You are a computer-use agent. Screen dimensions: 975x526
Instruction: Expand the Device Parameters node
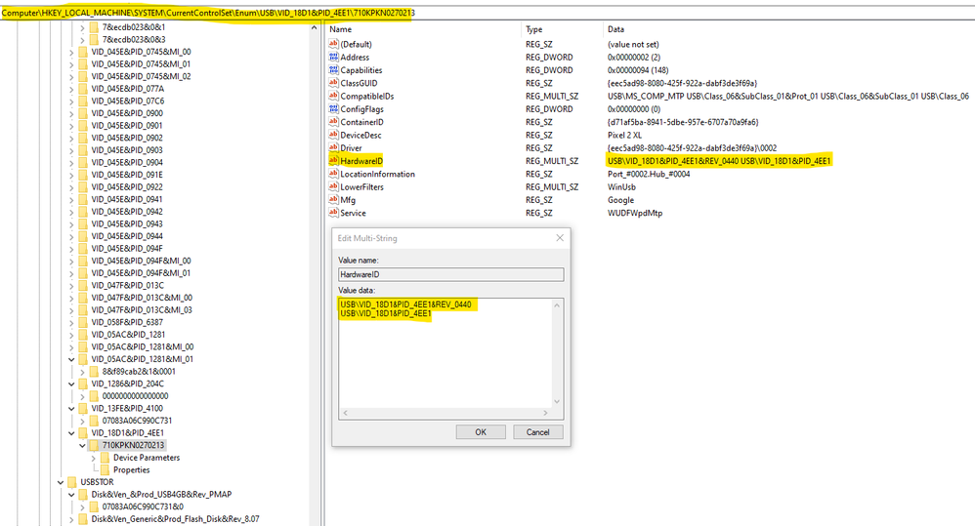[93, 458]
